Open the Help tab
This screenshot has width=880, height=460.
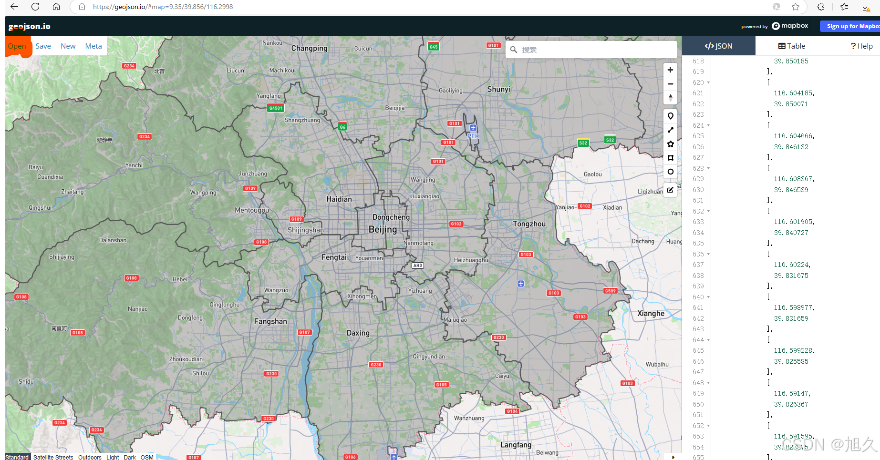861,46
